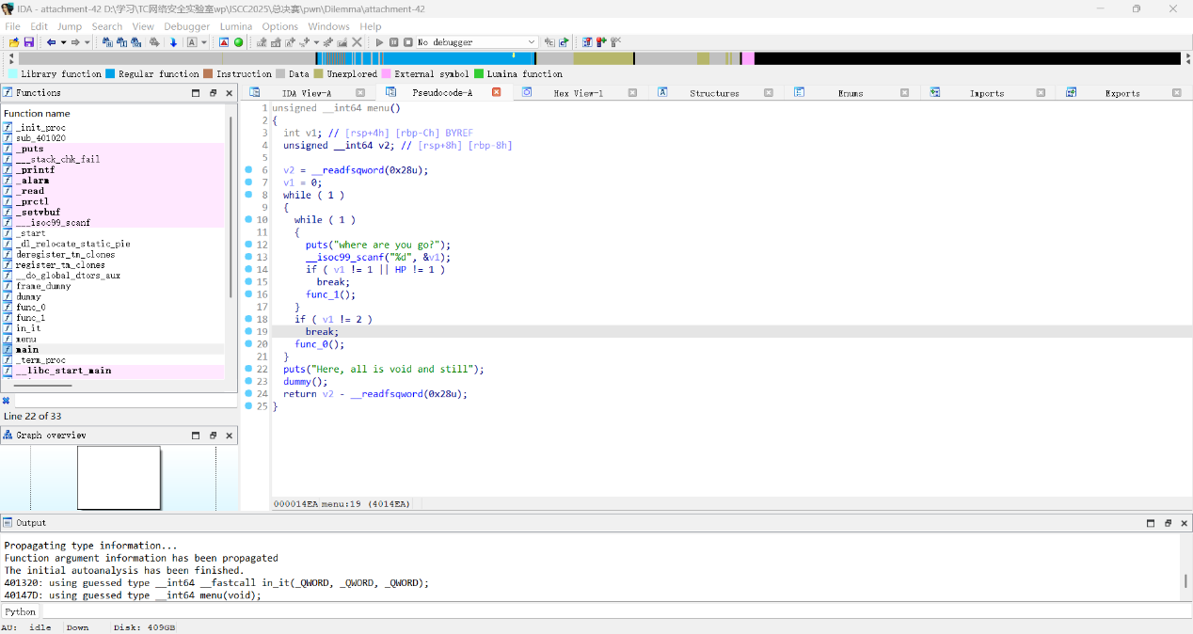The width and height of the screenshot is (1193, 634).
Task: Open the Jump menu
Action: point(70,26)
